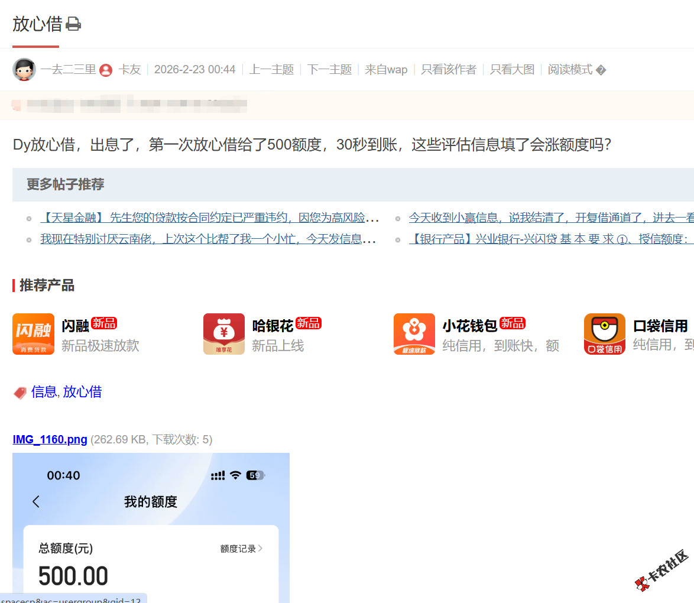Click the attached screenshot thumbnail showing 500.00 额度
The height and width of the screenshot is (603, 694).
click(x=151, y=526)
